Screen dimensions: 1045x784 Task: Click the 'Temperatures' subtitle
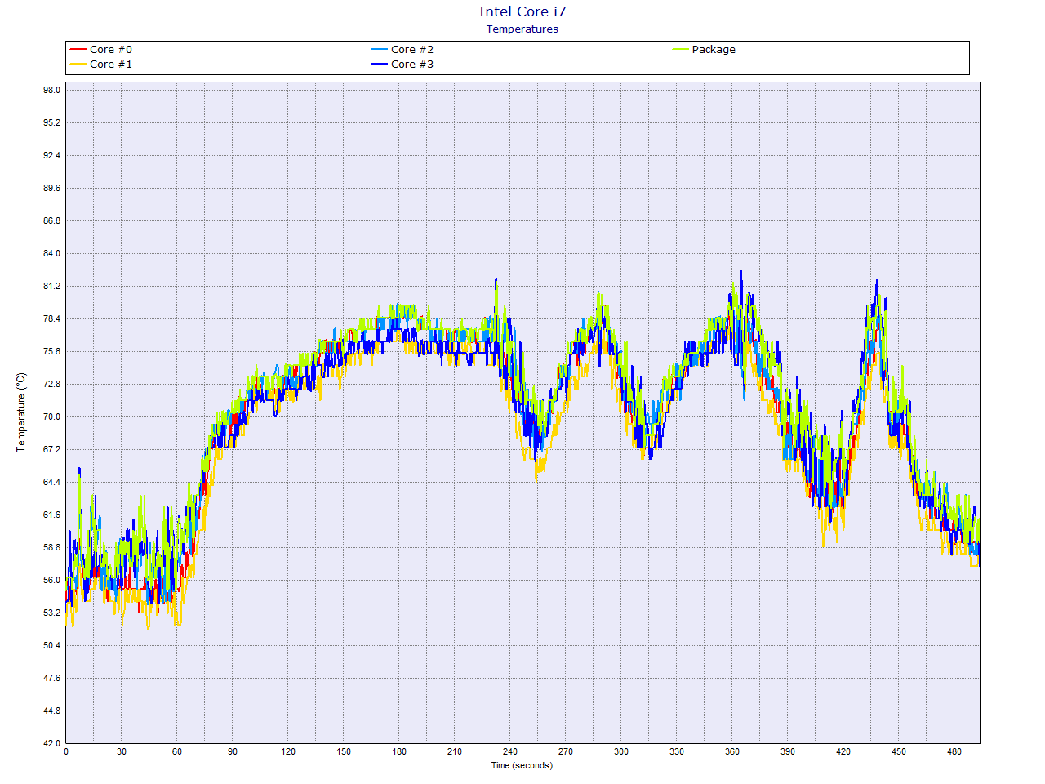pos(522,29)
